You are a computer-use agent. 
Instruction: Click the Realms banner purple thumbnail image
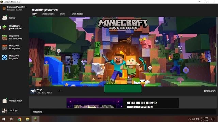[95, 103]
